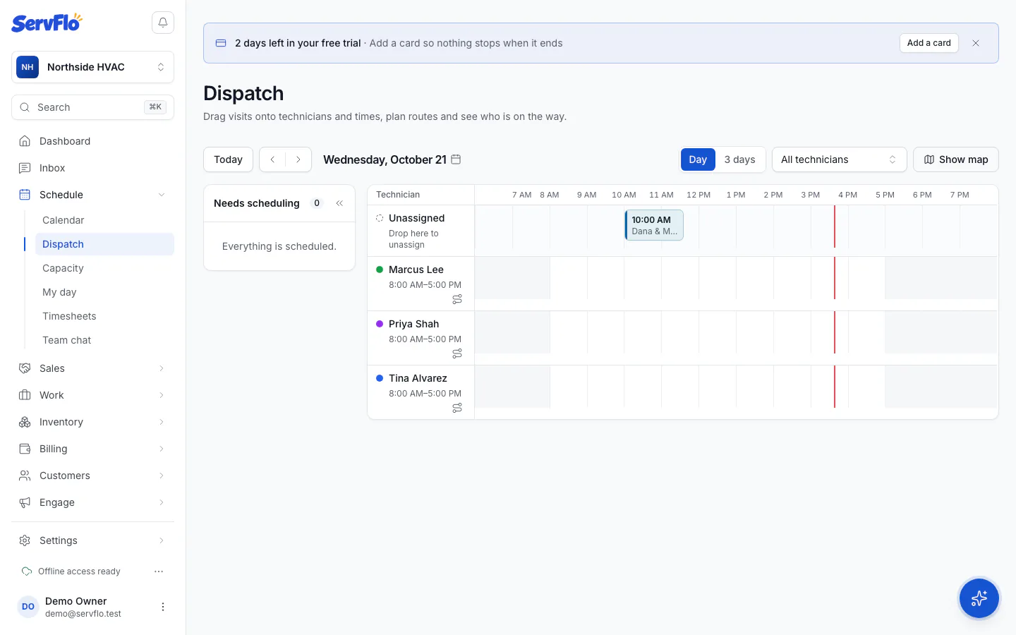Open offline access options ellipsis

tap(159, 571)
